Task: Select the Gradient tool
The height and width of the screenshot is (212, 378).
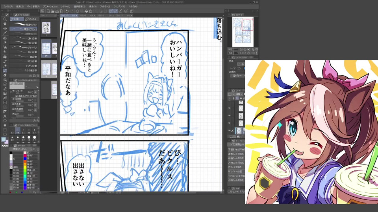Action: pos(5,93)
